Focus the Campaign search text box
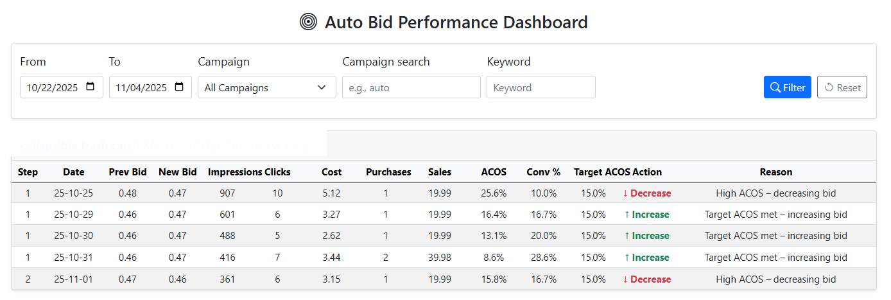Viewport: 891px width, 300px height. [x=411, y=87]
